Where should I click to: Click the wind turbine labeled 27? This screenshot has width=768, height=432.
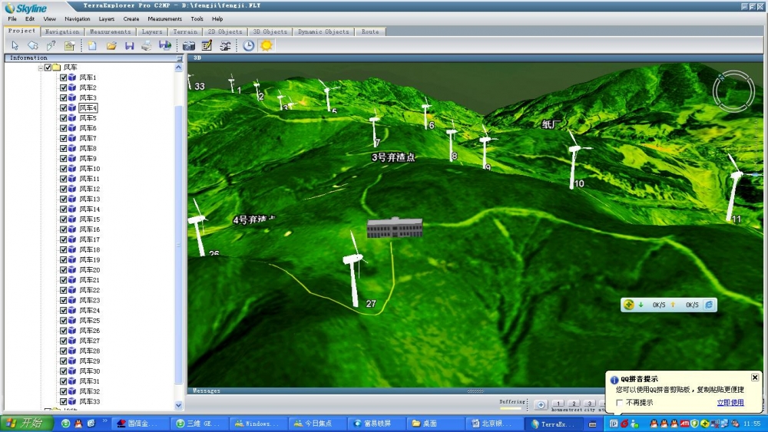coord(353,269)
